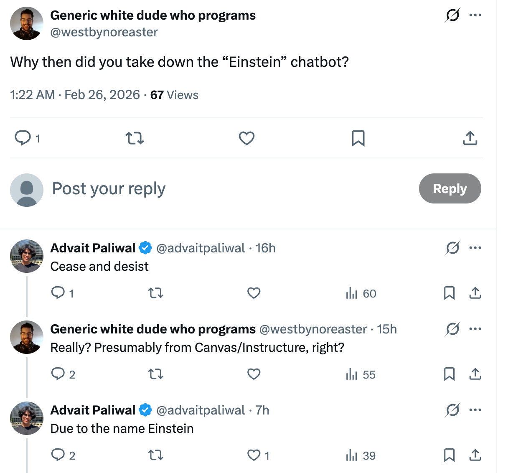Open more options menu for main post
This screenshot has width=508, height=473.
[x=475, y=15]
